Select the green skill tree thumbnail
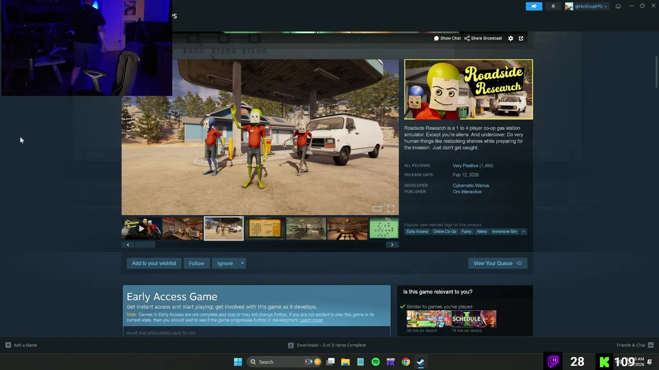The height and width of the screenshot is (370, 659). (384, 229)
